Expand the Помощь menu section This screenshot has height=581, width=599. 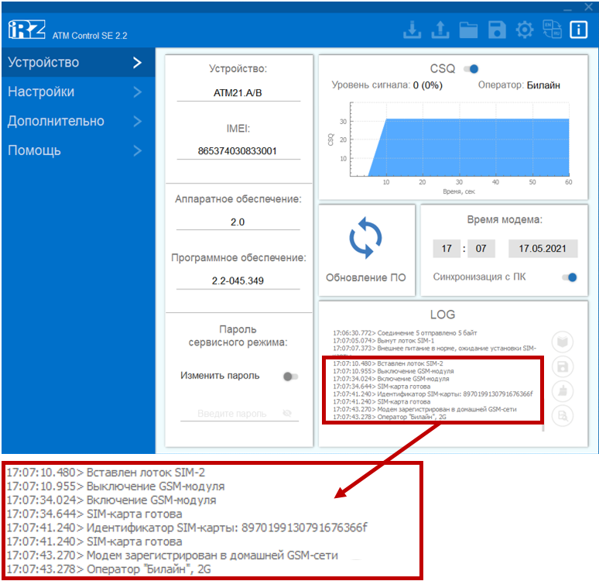pyautogui.click(x=77, y=151)
